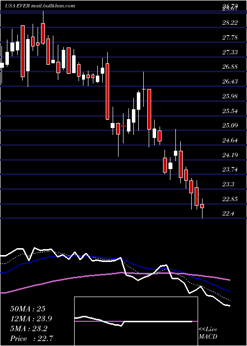Click the 26.88 price axis label

point(230,67)
